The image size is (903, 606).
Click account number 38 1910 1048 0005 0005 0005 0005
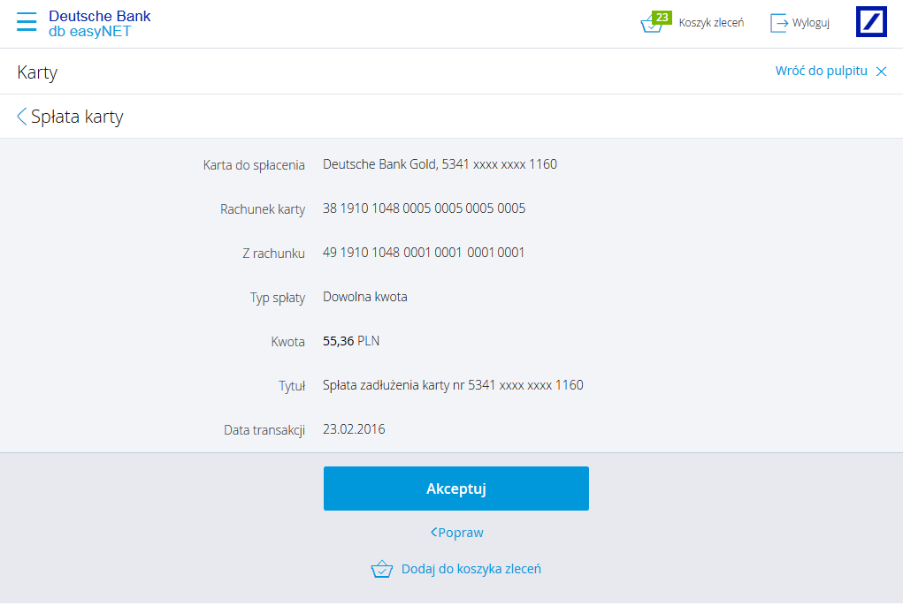(424, 208)
